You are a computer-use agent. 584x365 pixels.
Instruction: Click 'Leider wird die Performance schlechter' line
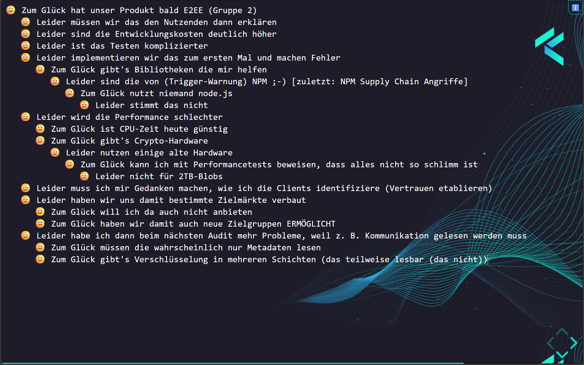coord(129,117)
